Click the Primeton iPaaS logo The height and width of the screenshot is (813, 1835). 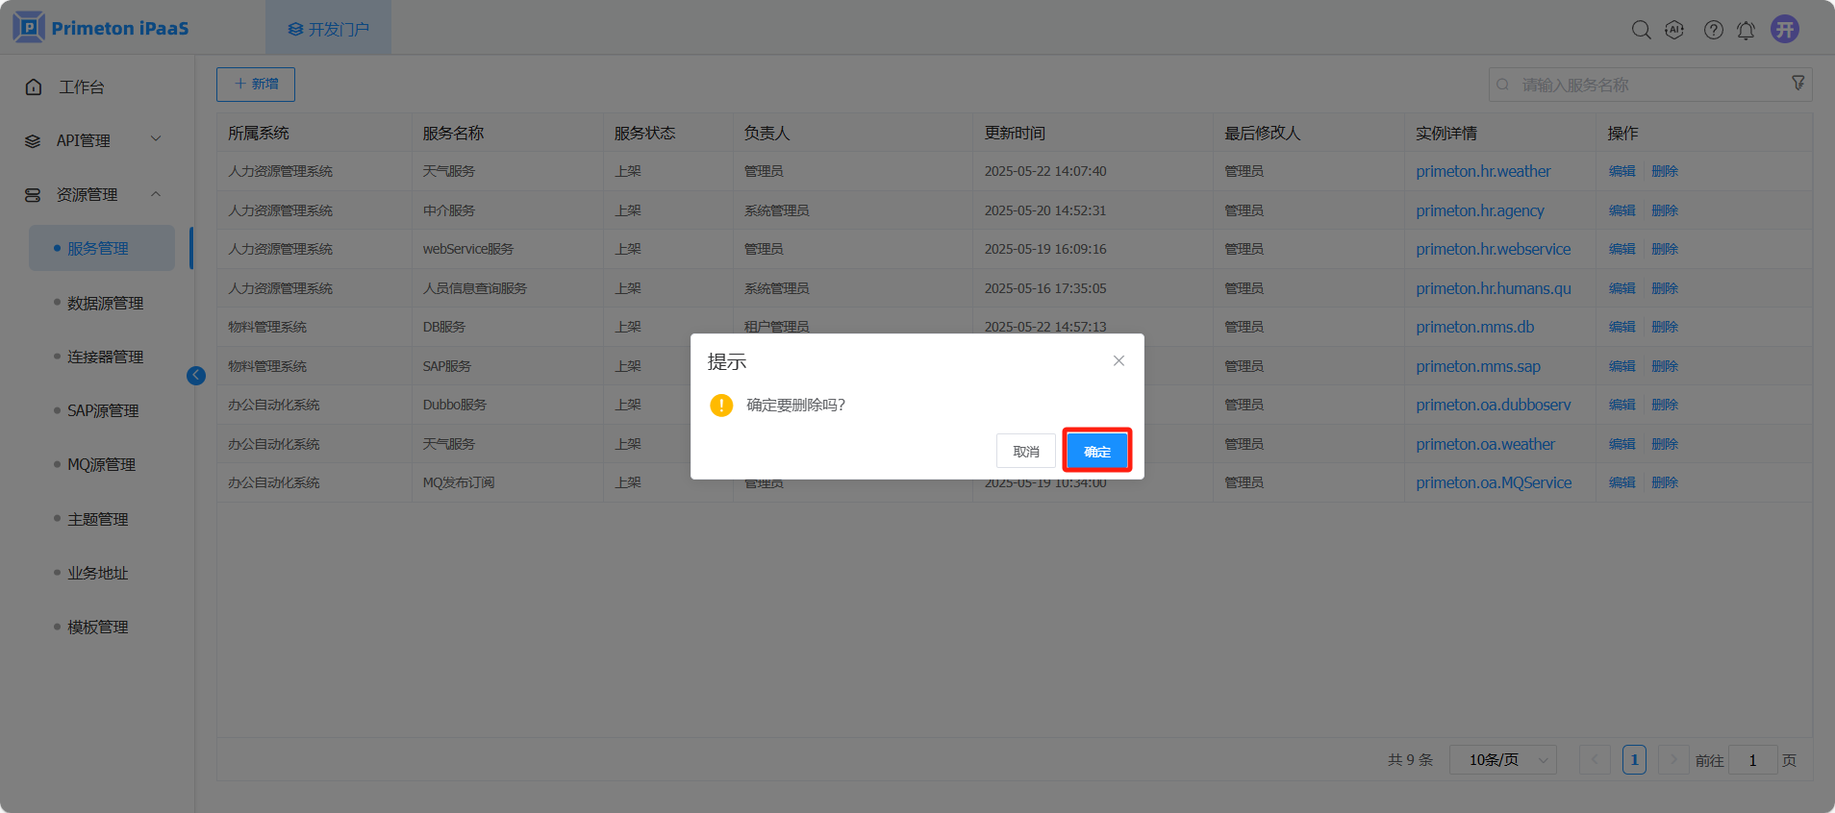[101, 28]
